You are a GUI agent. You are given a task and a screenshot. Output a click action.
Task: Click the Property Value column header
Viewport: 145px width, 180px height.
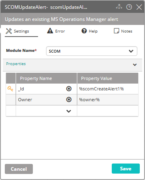[x=108, y=78]
